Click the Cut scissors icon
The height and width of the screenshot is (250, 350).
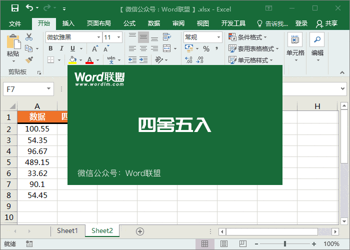click(x=29, y=37)
